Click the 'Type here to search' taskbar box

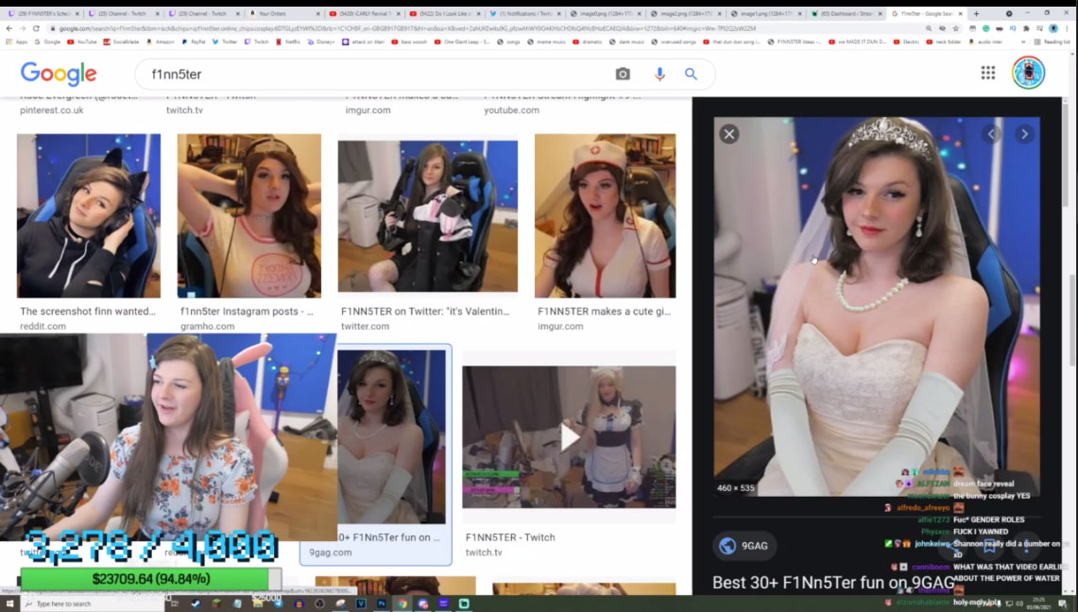click(93, 603)
